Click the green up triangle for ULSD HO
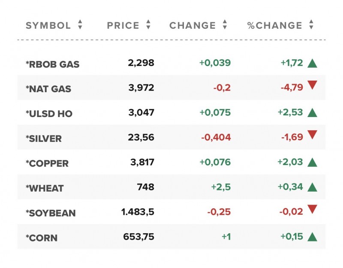This screenshot has height=268, width=343. point(313,113)
